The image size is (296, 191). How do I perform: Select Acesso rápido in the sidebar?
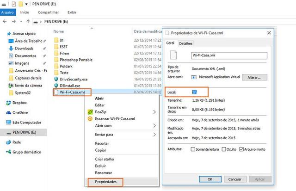24,34
